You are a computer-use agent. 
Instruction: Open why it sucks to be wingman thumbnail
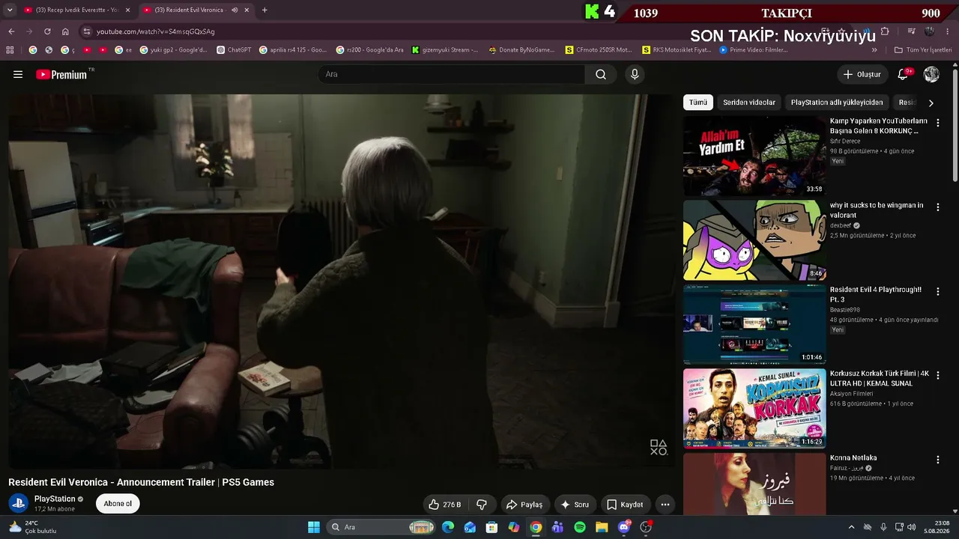(x=754, y=240)
